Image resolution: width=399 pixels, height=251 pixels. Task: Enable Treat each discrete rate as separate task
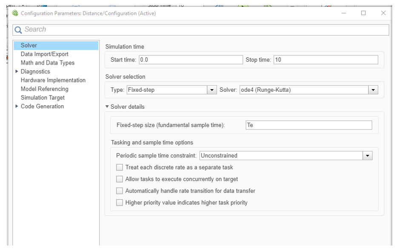(120, 167)
